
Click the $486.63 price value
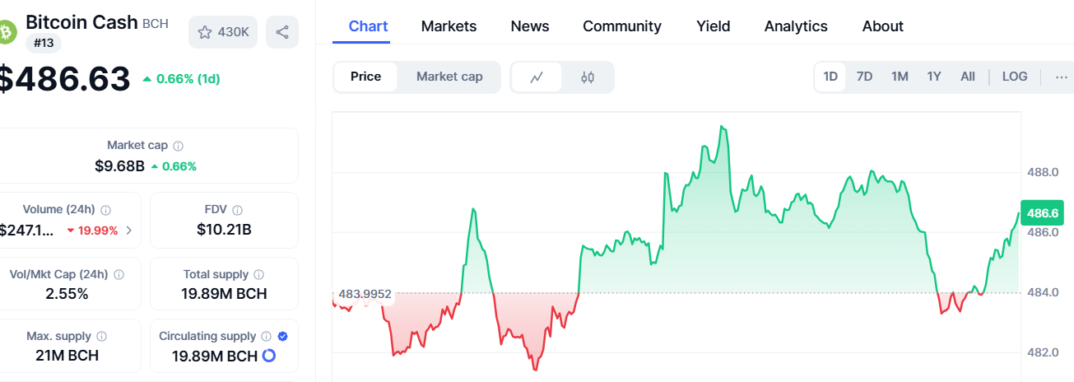65,79
